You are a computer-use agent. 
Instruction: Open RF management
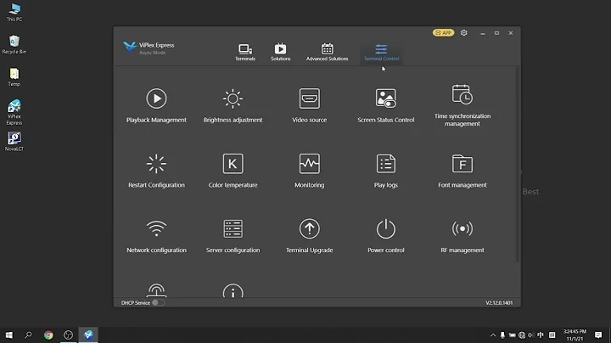[x=462, y=236]
